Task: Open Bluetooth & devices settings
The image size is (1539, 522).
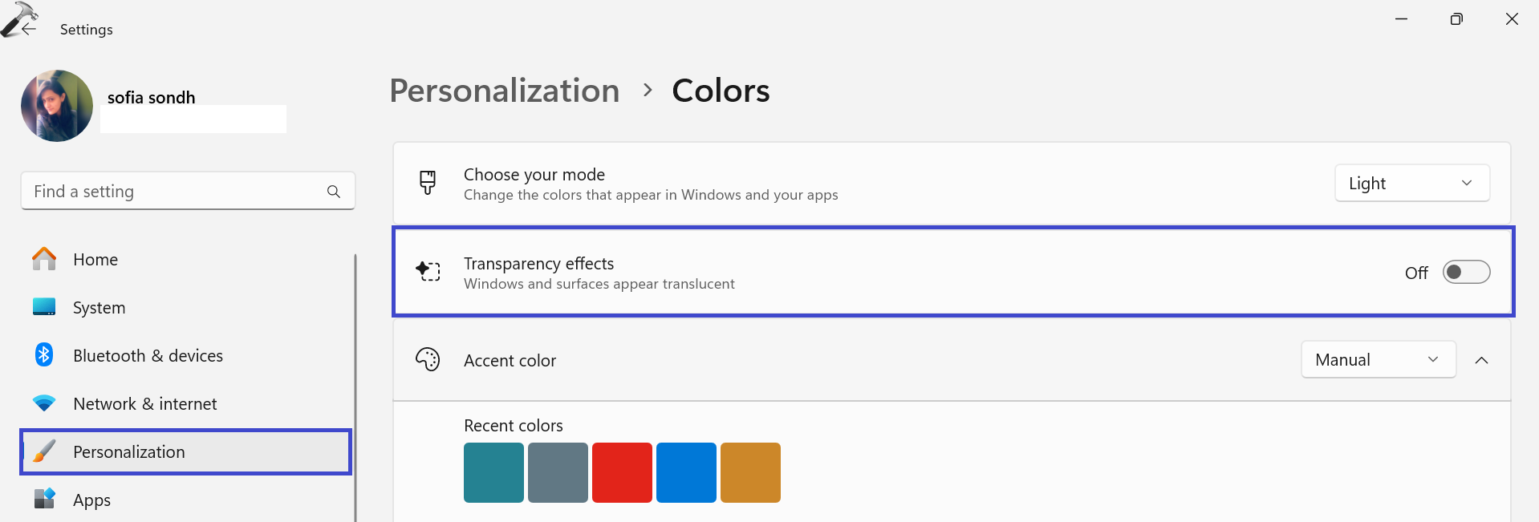Action: [x=148, y=355]
